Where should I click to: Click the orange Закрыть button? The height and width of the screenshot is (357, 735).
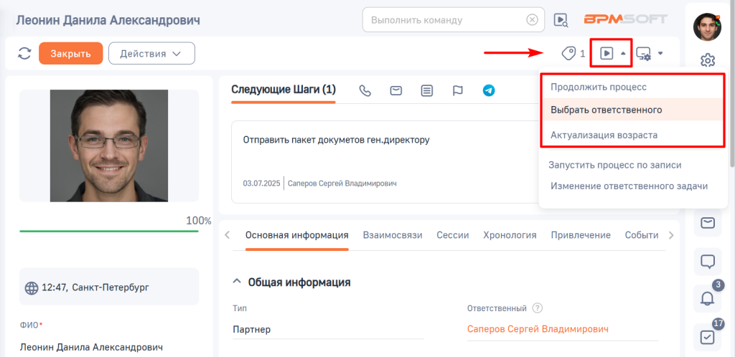71,53
